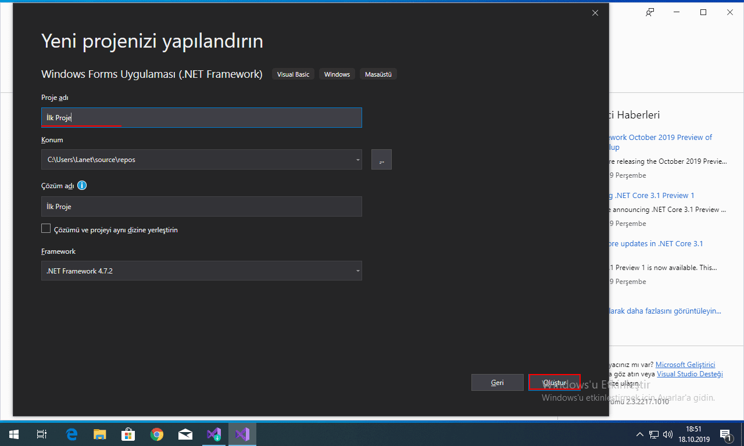Click the highlighted Visual Studio taskbar icon
Screen dimensions: 744x446
(242, 434)
